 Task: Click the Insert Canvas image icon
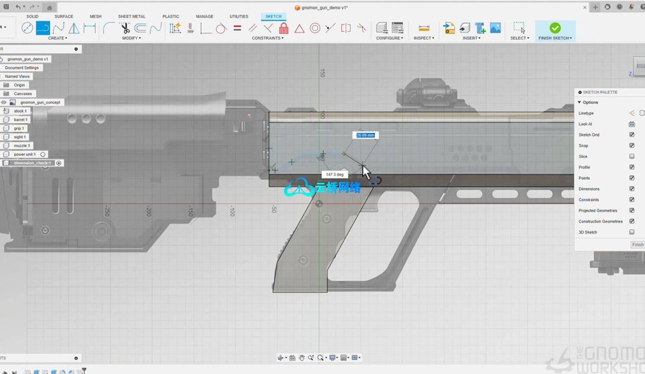click(495, 29)
